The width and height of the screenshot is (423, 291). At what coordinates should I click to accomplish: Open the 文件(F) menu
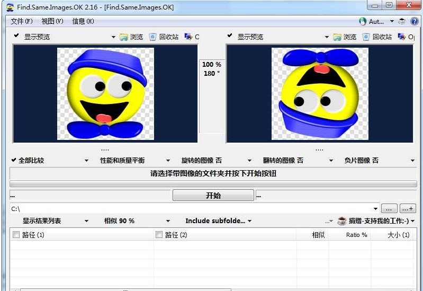22,21
